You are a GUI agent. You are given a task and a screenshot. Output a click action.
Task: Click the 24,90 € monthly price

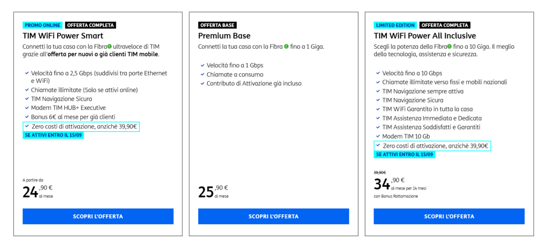(x=38, y=192)
